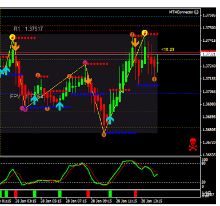Select cyan up arrow near the 1.36805 low
The height and width of the screenshot is (206, 220).
[110, 120]
